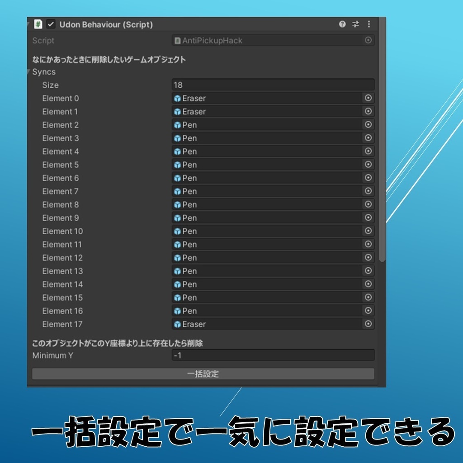The width and height of the screenshot is (463, 463).
Task: Open the object picker for Element 17 Eraser
Action: pyautogui.click(x=369, y=324)
